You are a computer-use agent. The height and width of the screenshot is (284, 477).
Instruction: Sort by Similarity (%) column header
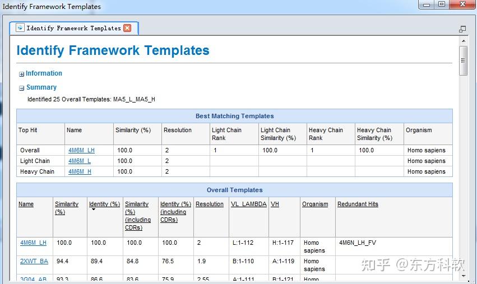coord(67,208)
